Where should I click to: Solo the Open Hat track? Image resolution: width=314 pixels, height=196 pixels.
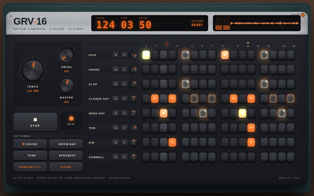pos(124,113)
